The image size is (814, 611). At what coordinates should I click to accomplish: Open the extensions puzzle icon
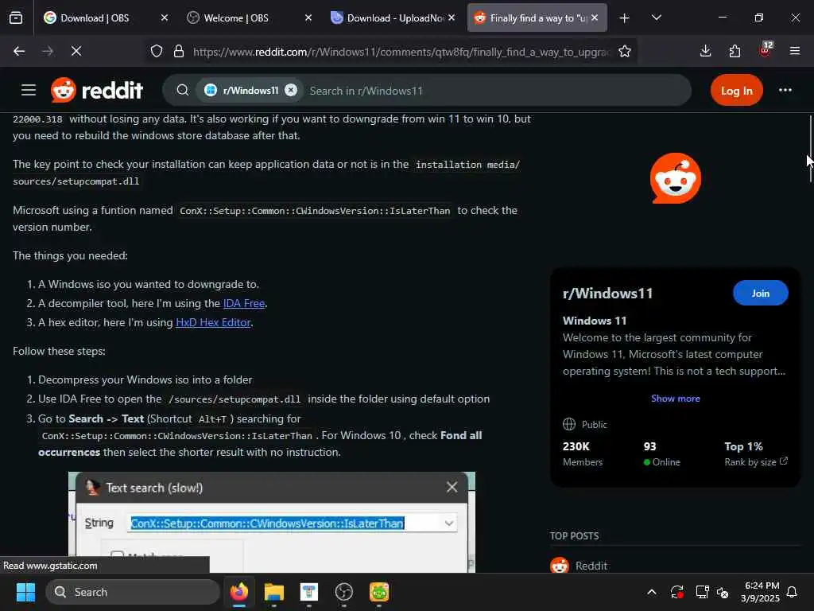pos(735,51)
